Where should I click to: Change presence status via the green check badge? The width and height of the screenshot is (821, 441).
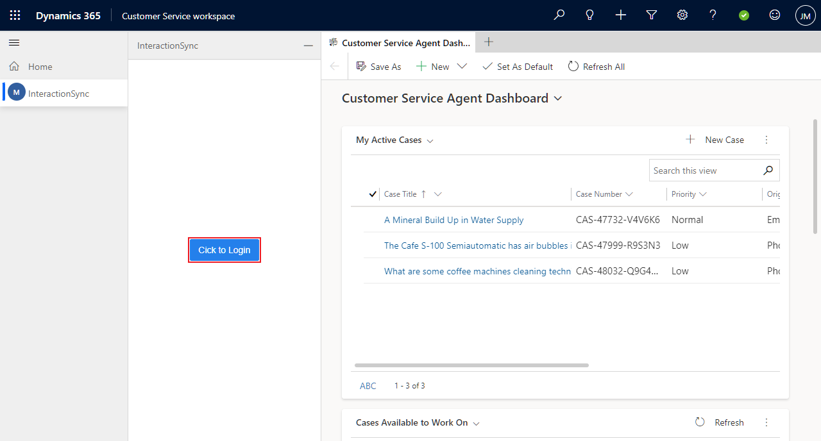point(743,15)
